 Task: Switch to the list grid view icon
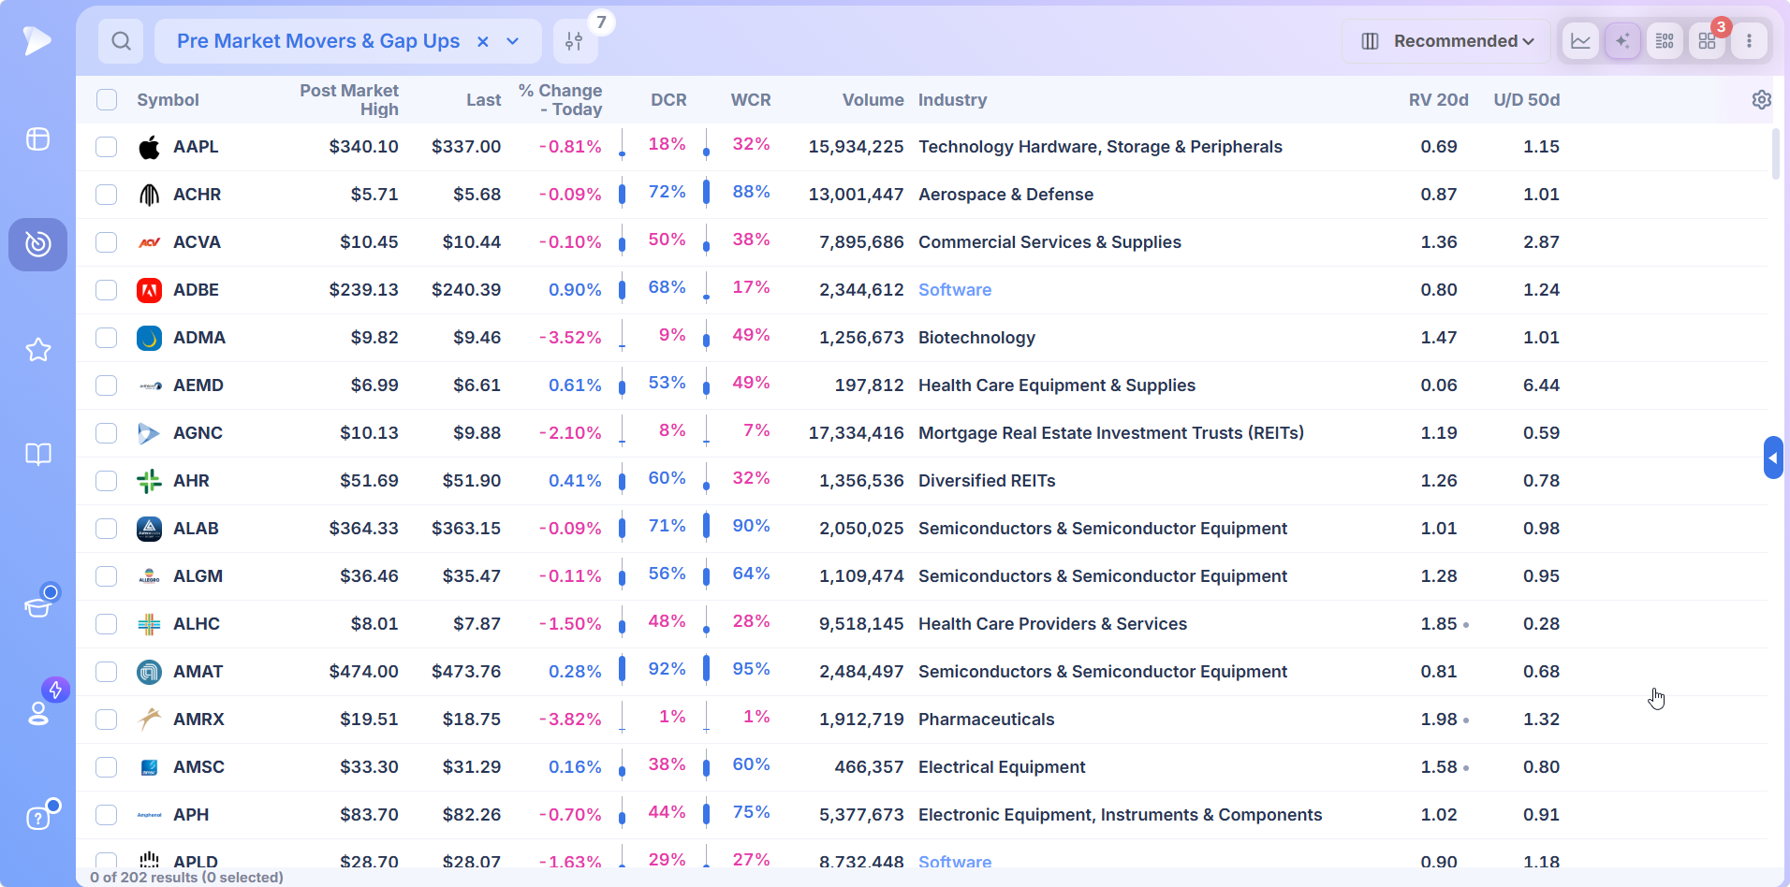pyautogui.click(x=1665, y=41)
